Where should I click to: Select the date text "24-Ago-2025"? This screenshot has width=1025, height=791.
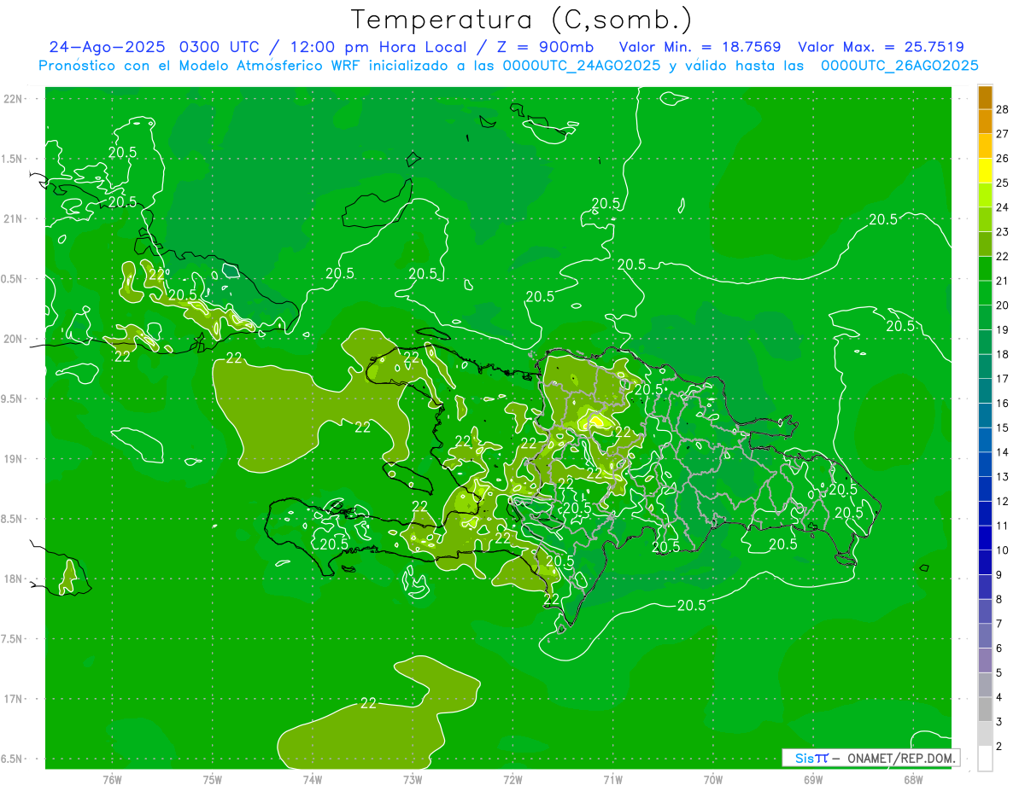(x=107, y=47)
